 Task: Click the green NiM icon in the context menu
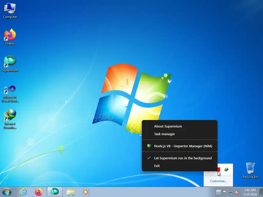[149, 146]
